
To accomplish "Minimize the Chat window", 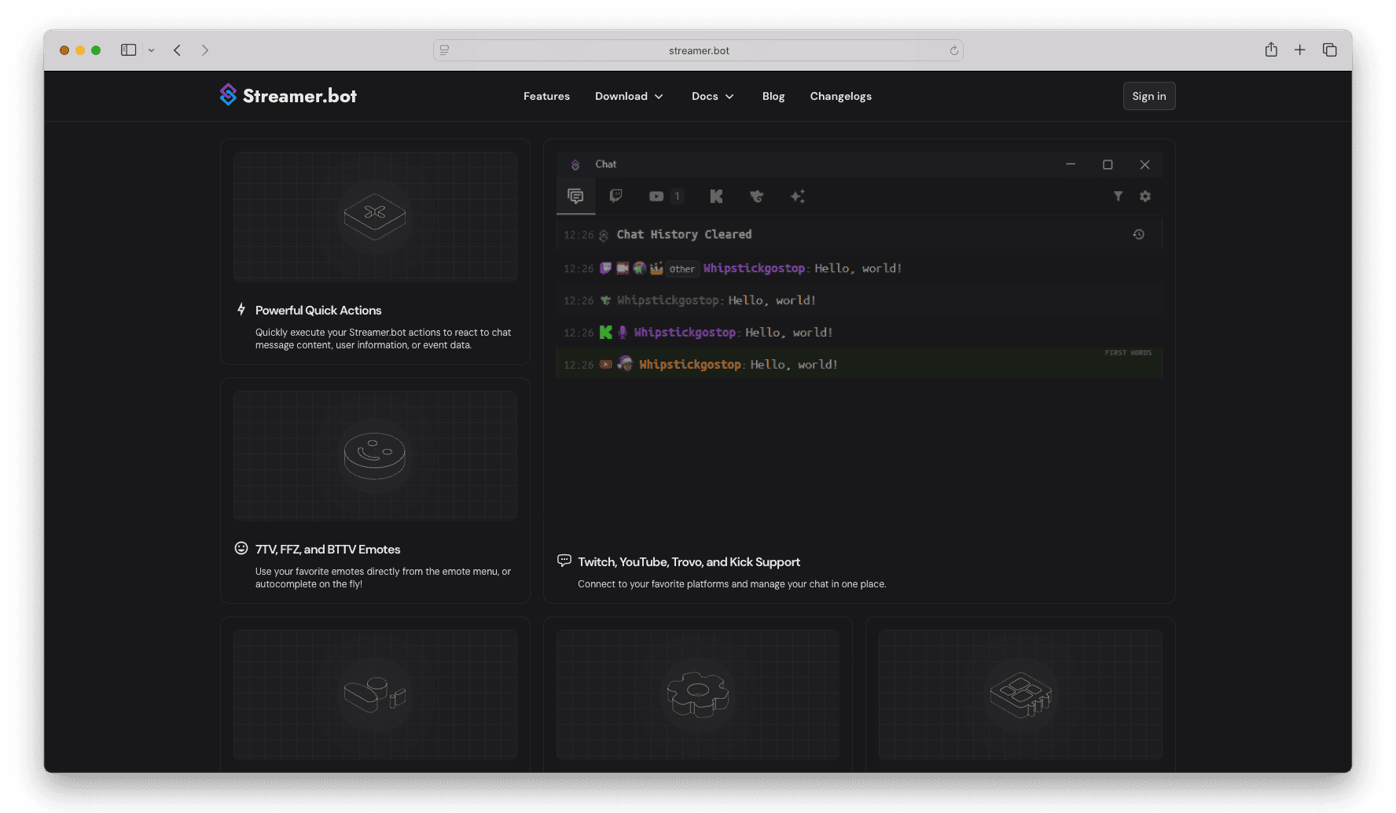I will tap(1070, 164).
